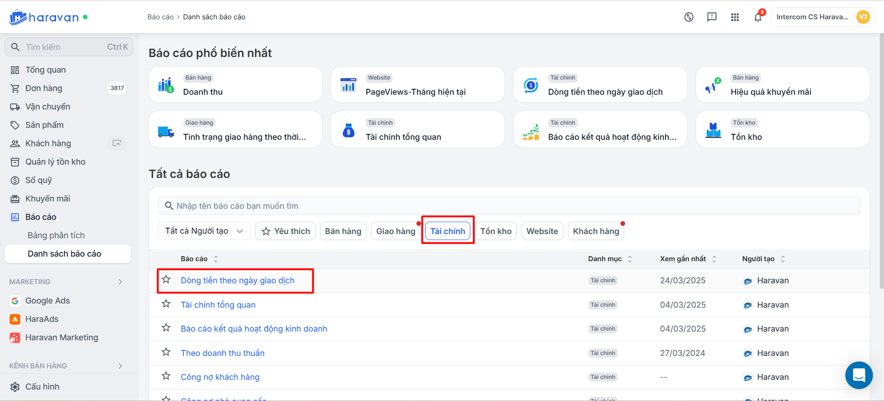This screenshot has width=884, height=401.
Task: Expand the MARKETING section
Action: [x=120, y=282]
